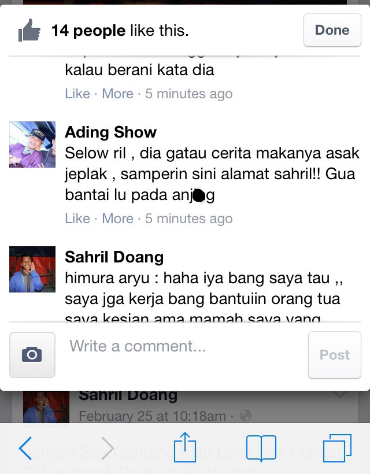View Sahril Doang's comment profile picture
Screen dimensions: 370x474
point(32,269)
